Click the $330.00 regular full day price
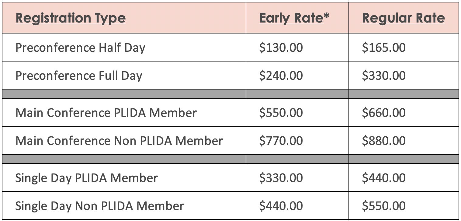Viewport: 461px width, 221px height. pyautogui.click(x=384, y=76)
